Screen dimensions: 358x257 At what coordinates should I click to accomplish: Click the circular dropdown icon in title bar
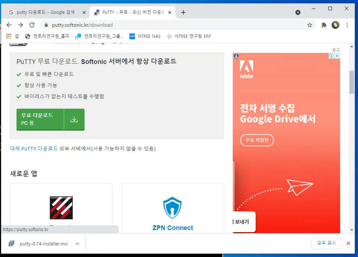click(298, 12)
